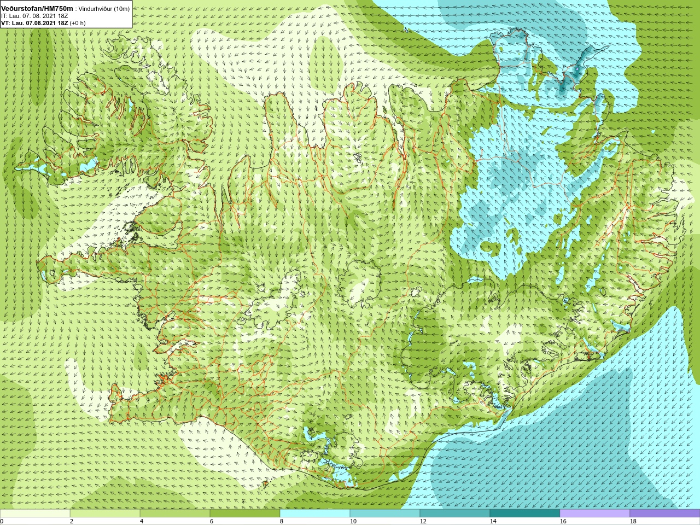Click the 12–14 teal scale segment
700x525 pixels.
455,514
